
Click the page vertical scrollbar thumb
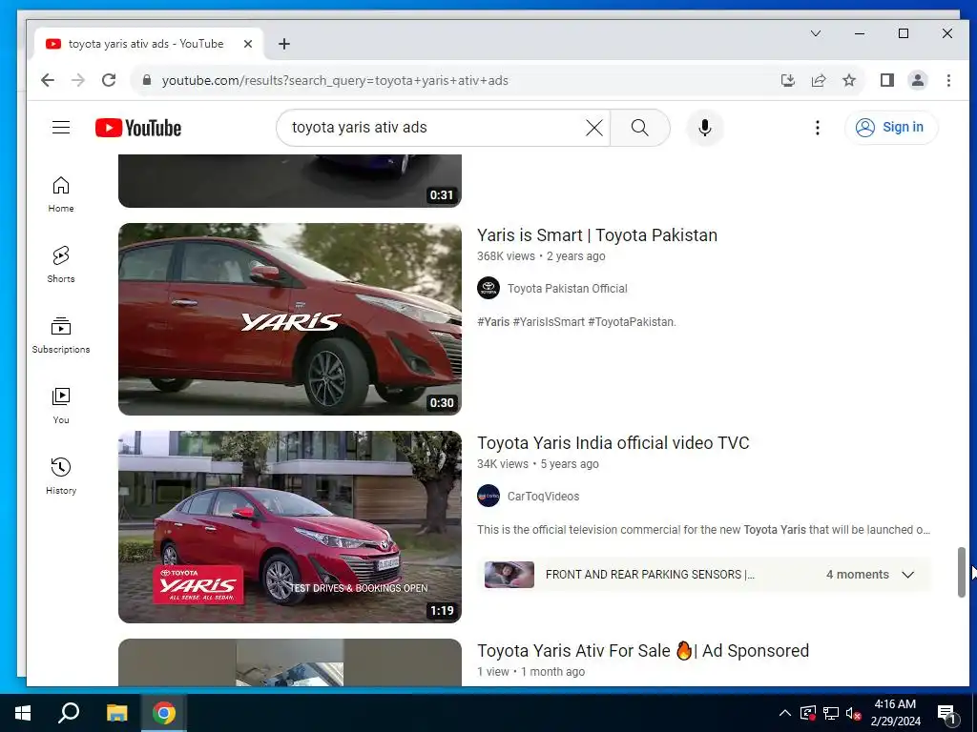click(962, 573)
